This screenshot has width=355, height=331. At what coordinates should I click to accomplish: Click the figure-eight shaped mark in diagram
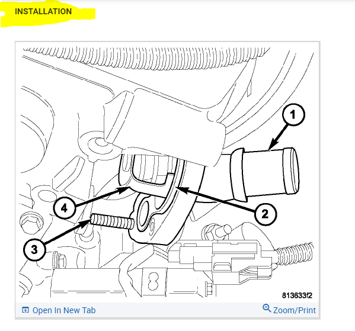coord(153,281)
